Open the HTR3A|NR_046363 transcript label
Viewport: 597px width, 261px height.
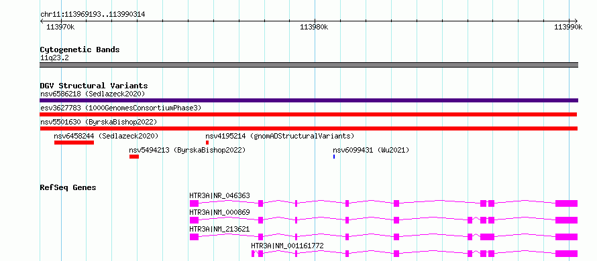pyautogui.click(x=220, y=195)
